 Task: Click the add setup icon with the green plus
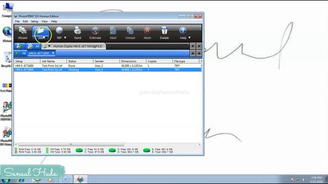click(19, 46)
